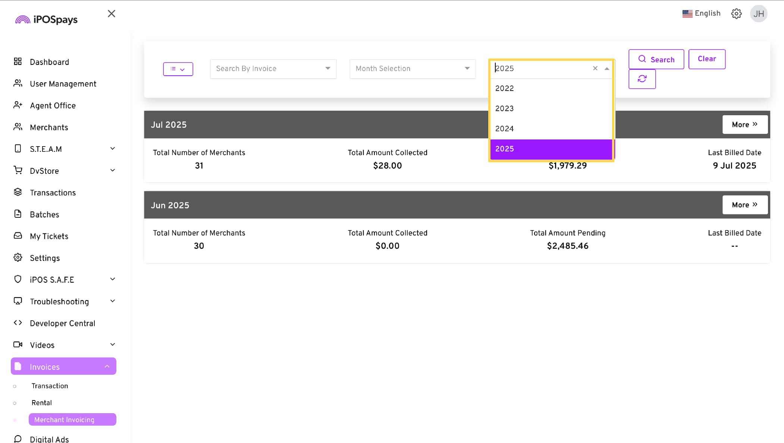Close the sidebar with X icon
This screenshot has height=443, width=784.
tap(111, 14)
